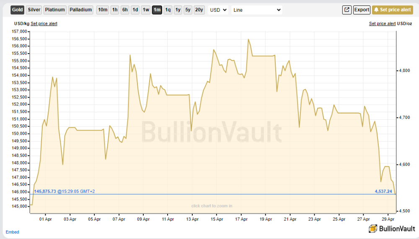Set chart range to 5y
Image resolution: width=419 pixels, height=239 pixels.
click(x=188, y=10)
